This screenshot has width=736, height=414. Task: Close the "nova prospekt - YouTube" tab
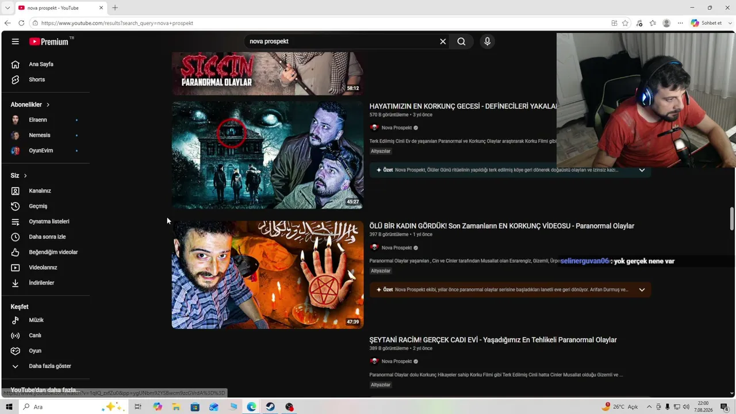pos(102,8)
